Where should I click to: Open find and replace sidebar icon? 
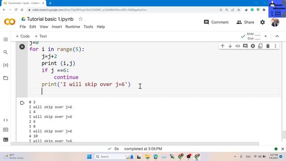click(x=6, y=52)
